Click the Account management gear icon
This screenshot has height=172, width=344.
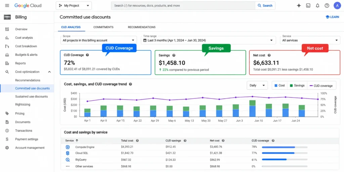[7, 148]
